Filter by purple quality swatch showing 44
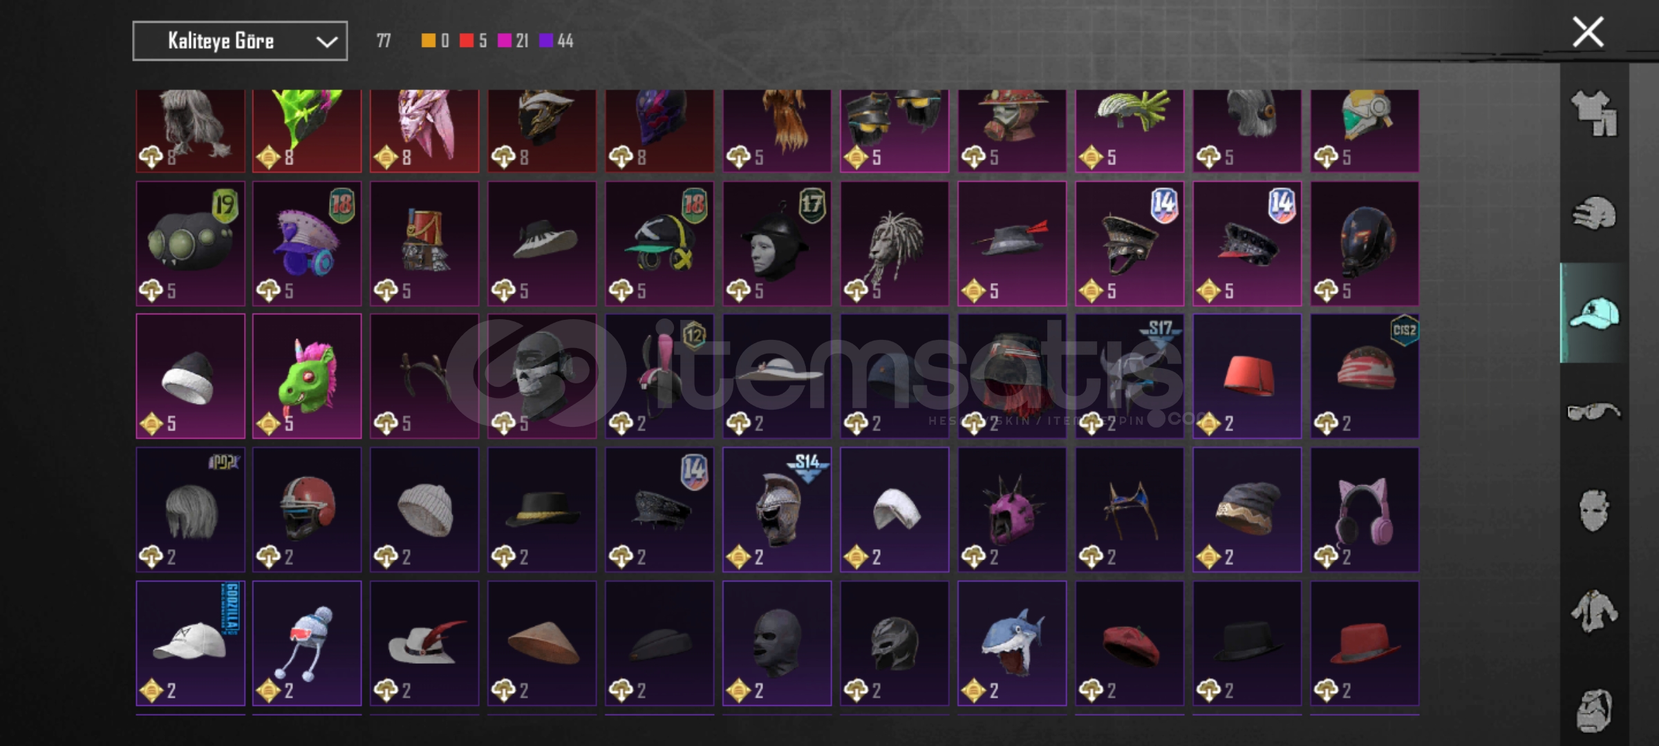This screenshot has height=746, width=1659. point(546,41)
